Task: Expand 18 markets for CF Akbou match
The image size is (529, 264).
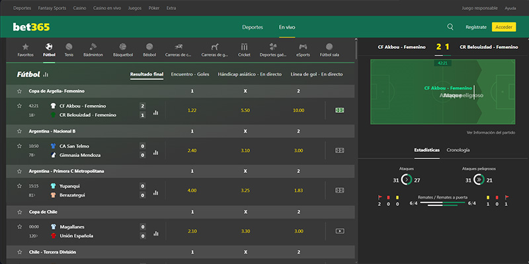Action: click(32, 115)
